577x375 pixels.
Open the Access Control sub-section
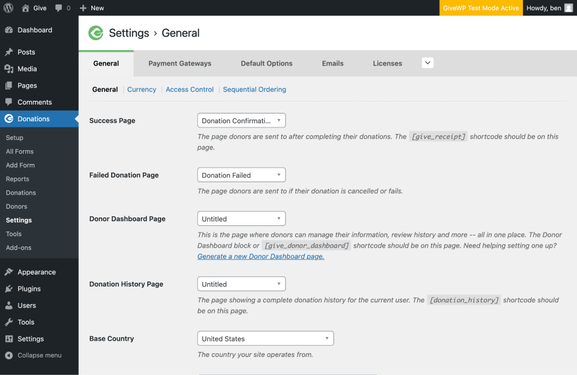point(189,90)
